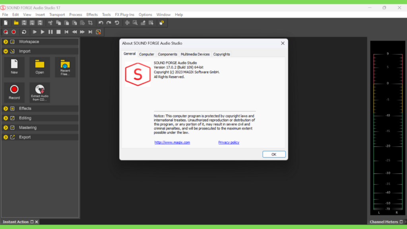Expand the Effects section chevron

pos(6,109)
